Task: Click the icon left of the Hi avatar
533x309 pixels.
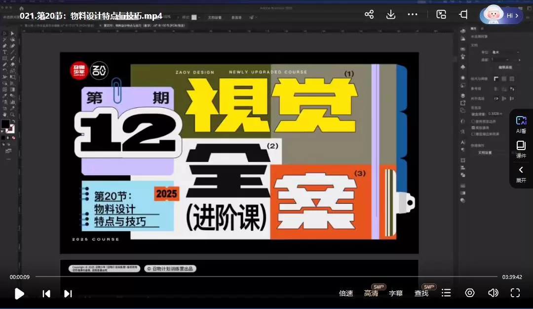Action: point(463,14)
